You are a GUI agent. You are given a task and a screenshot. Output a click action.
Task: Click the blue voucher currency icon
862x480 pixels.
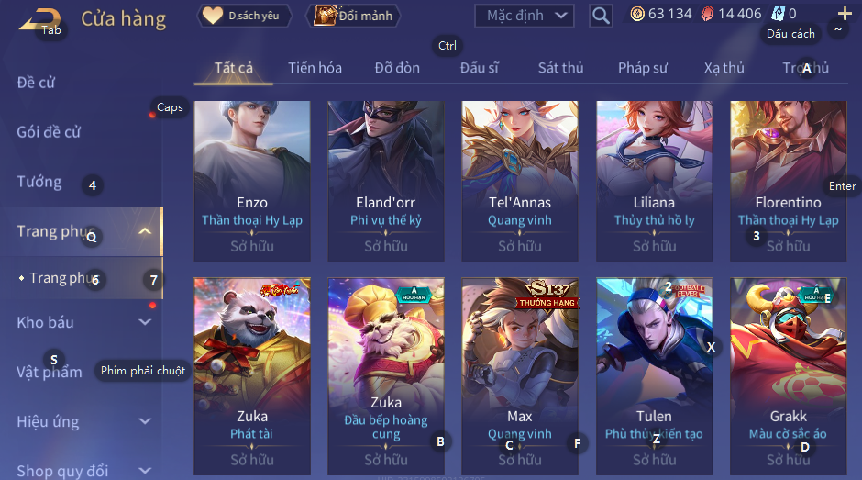point(778,14)
